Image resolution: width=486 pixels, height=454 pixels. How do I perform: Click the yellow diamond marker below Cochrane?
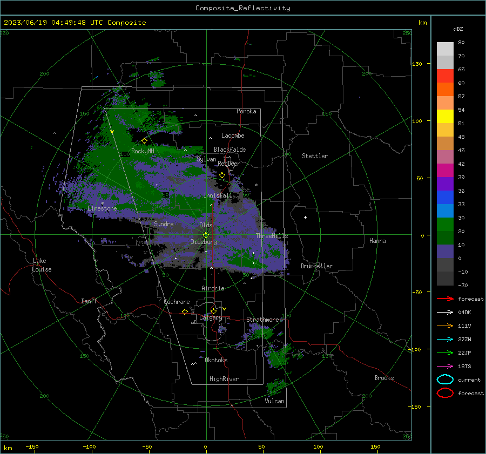(185, 311)
